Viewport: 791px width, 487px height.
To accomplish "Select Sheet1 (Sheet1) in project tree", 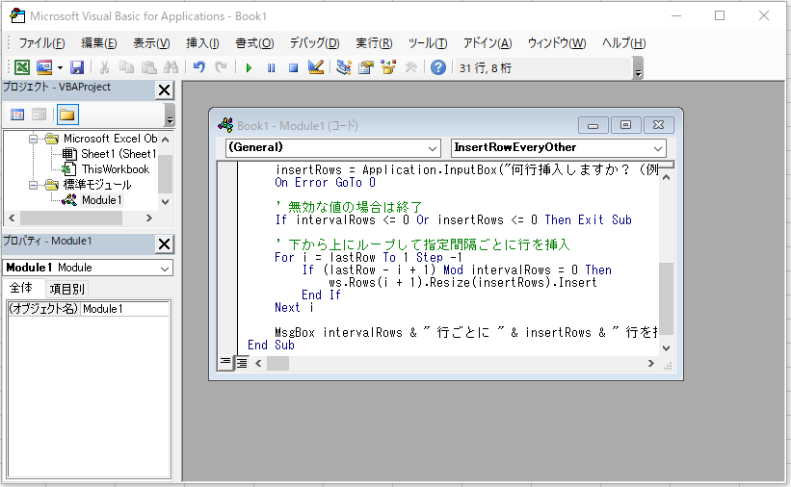I will click(119, 154).
